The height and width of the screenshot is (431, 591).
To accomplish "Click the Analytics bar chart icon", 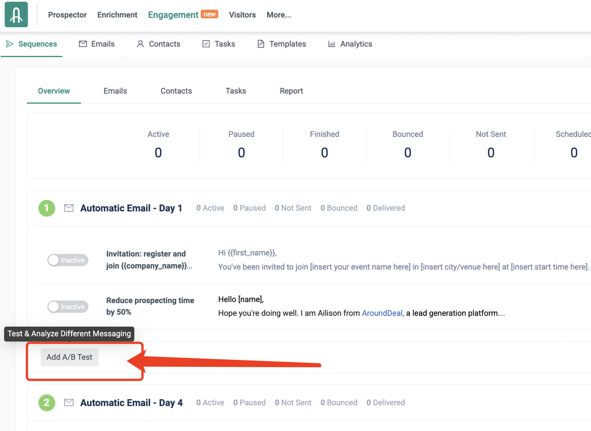I will pyautogui.click(x=332, y=44).
